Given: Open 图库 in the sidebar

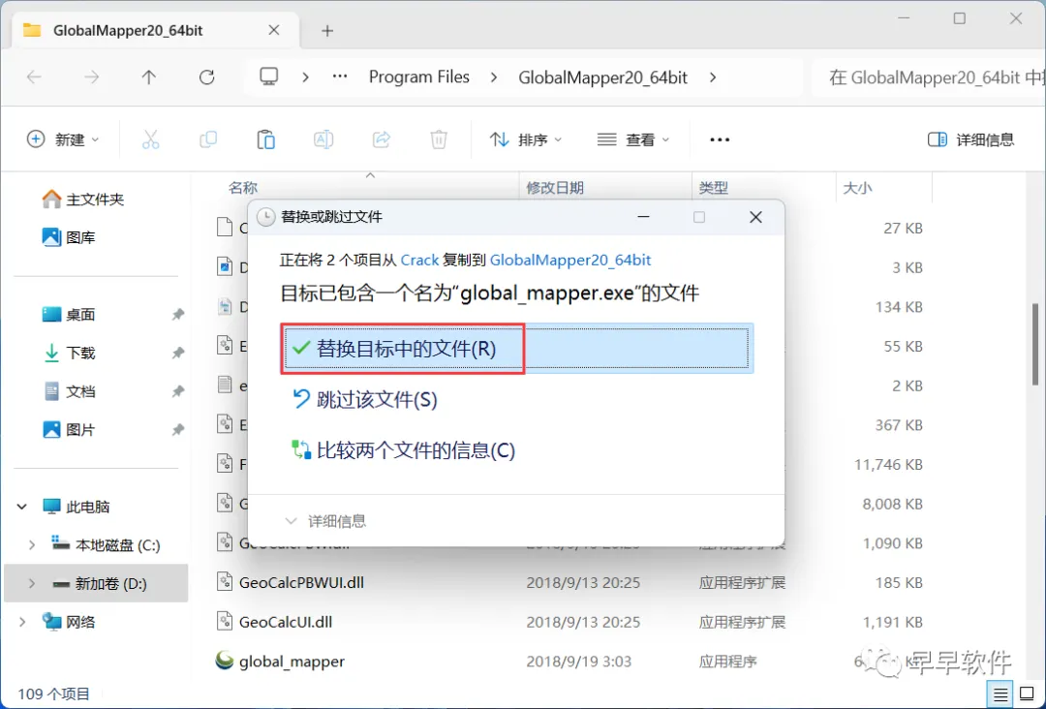Looking at the screenshot, I should (x=69, y=236).
